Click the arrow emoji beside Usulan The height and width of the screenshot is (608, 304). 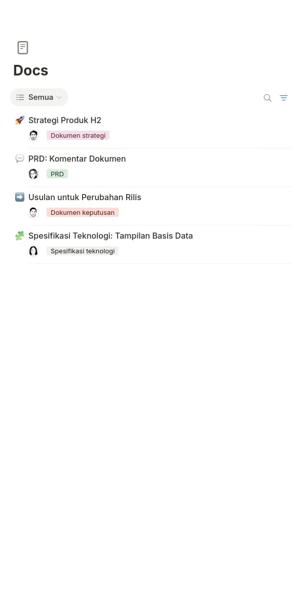20,197
